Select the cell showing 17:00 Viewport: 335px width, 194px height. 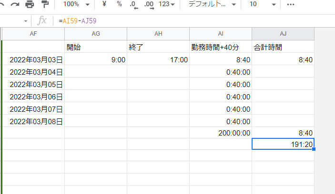[x=158, y=59]
